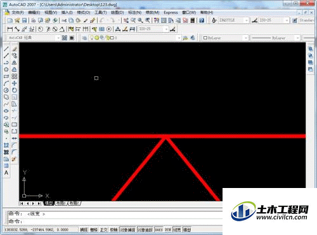Switch to the 模型 model tab
317x235 pixels.
[x=49, y=203]
